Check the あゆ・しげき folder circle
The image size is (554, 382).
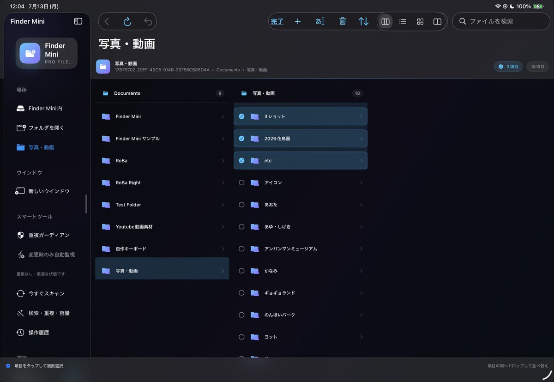241,227
